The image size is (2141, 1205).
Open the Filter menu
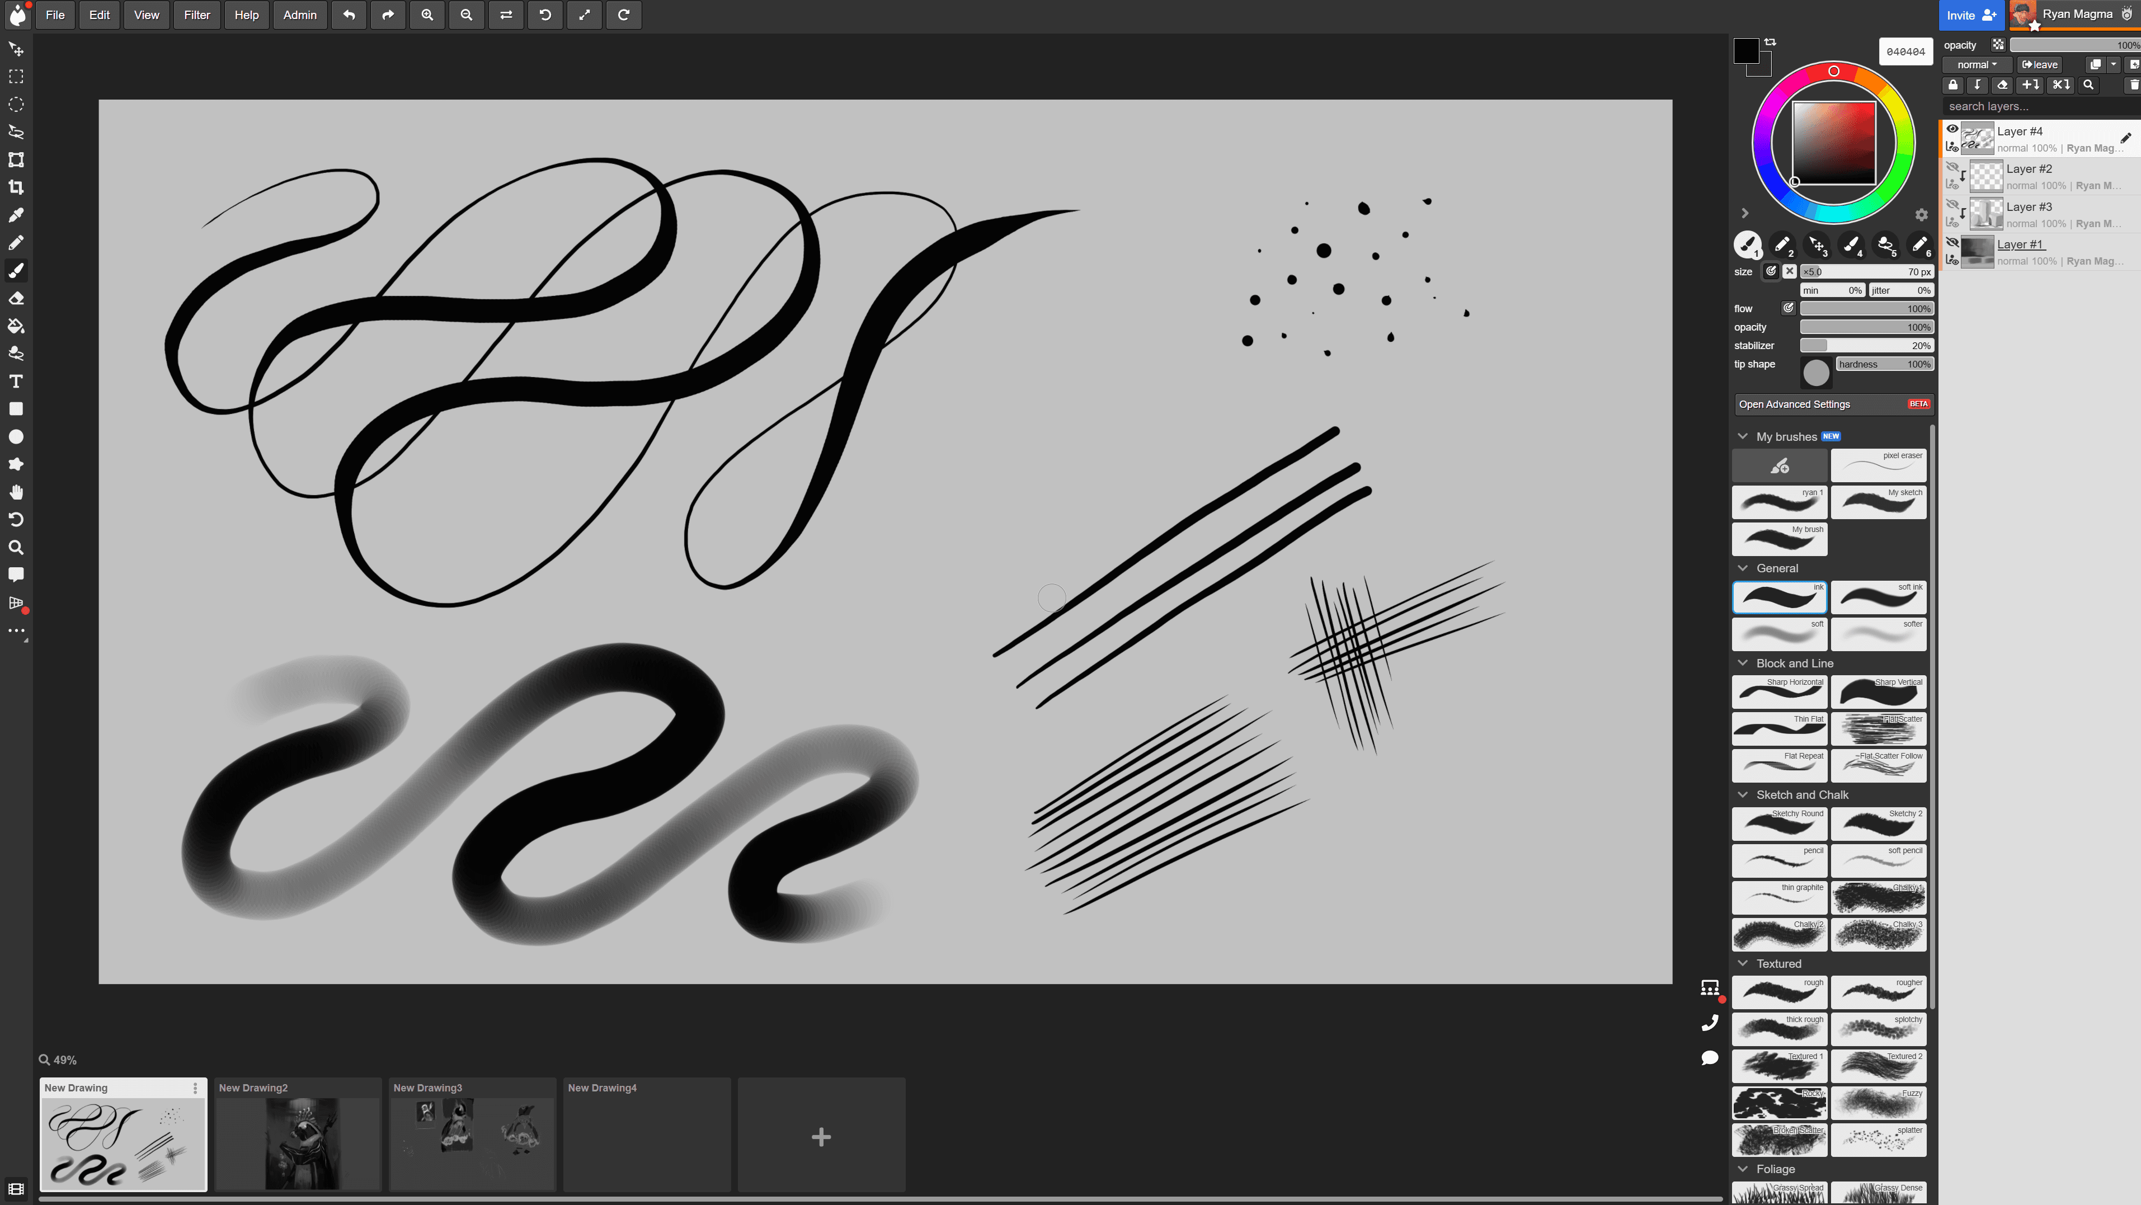coord(197,15)
